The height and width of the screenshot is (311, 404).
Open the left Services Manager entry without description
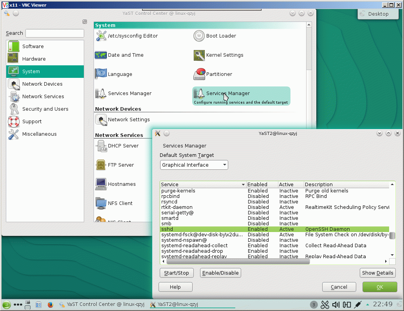(123, 93)
